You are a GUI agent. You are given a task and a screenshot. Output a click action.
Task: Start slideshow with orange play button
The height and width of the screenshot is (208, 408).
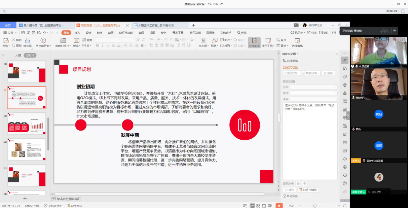click(279, 206)
